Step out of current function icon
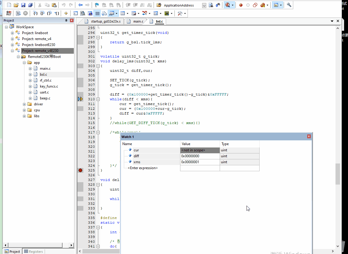 [x=49, y=13]
